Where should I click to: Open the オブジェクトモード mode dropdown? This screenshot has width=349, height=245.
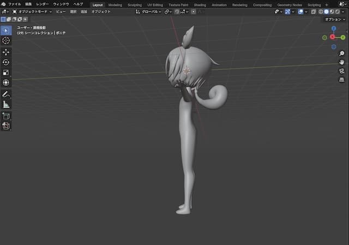tap(32, 11)
